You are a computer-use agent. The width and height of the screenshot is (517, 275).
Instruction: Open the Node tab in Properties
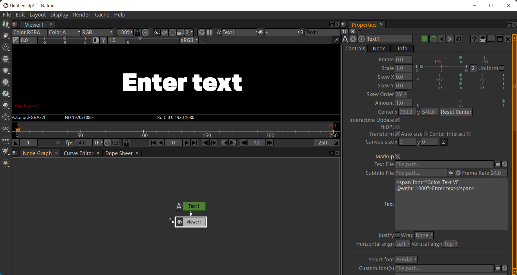coord(379,49)
